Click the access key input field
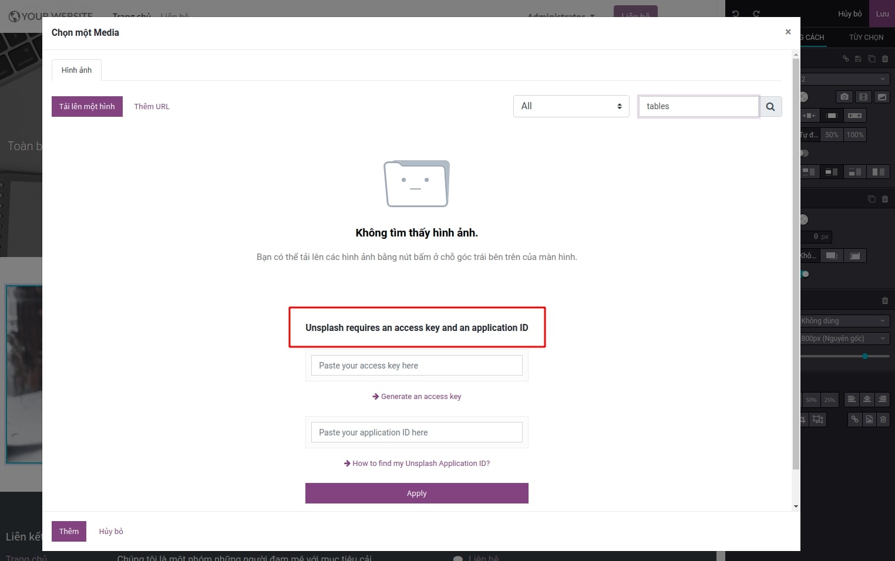The width and height of the screenshot is (895, 561). (416, 365)
